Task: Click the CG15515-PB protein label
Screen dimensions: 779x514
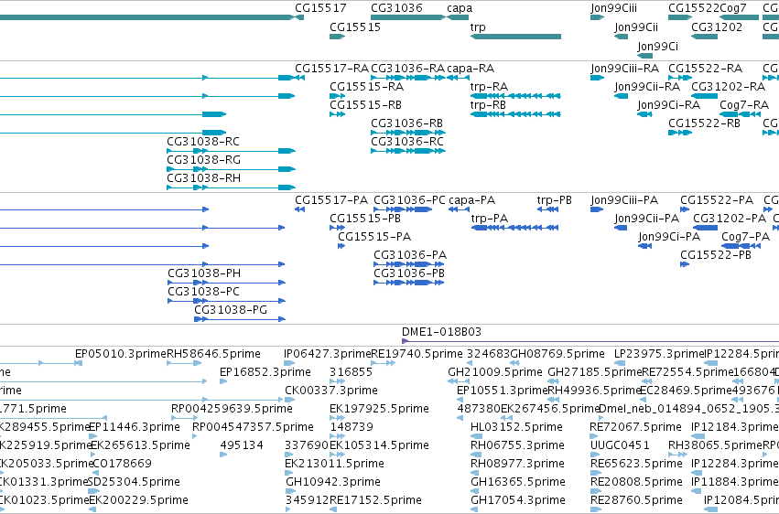Action: [x=365, y=219]
